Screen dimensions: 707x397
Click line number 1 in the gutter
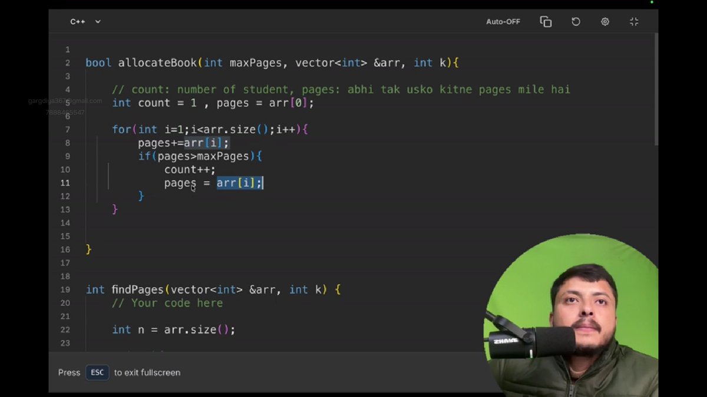(x=68, y=49)
